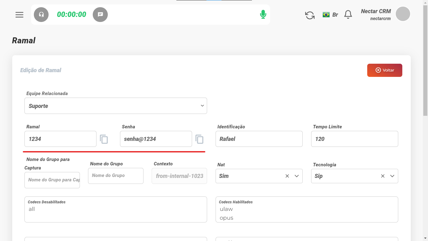
Task: Open the hamburger menu
Action: pos(19,15)
